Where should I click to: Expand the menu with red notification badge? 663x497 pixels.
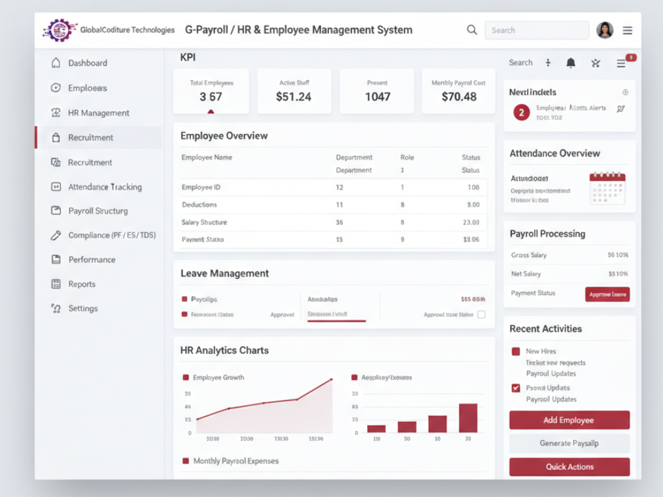(x=622, y=63)
